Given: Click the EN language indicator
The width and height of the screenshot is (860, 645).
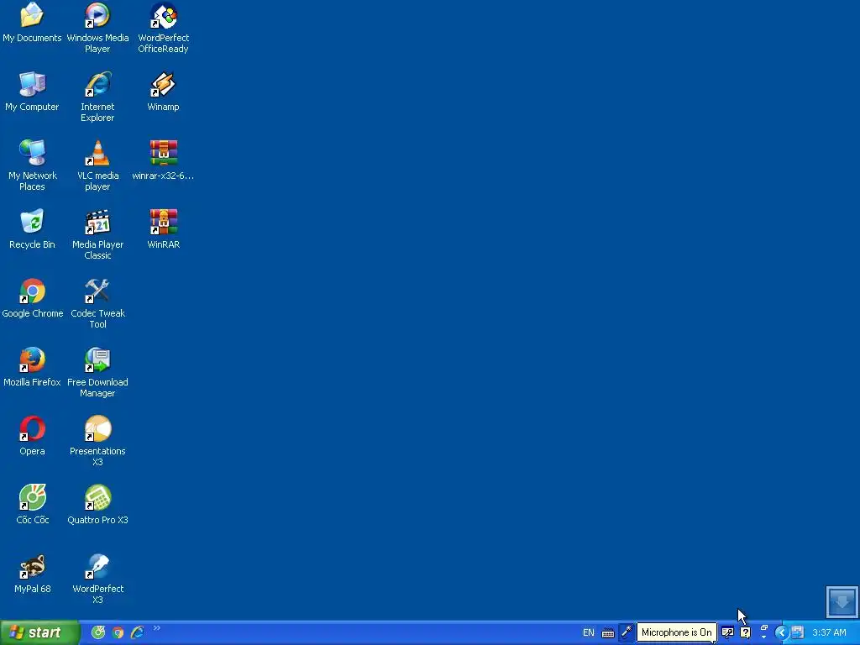Looking at the screenshot, I should [589, 633].
